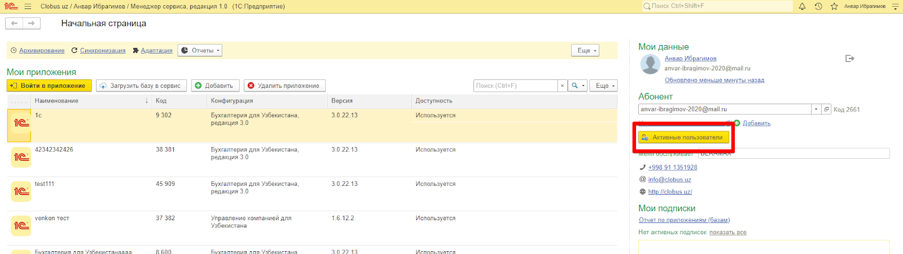Sort by Код column header

(179, 101)
